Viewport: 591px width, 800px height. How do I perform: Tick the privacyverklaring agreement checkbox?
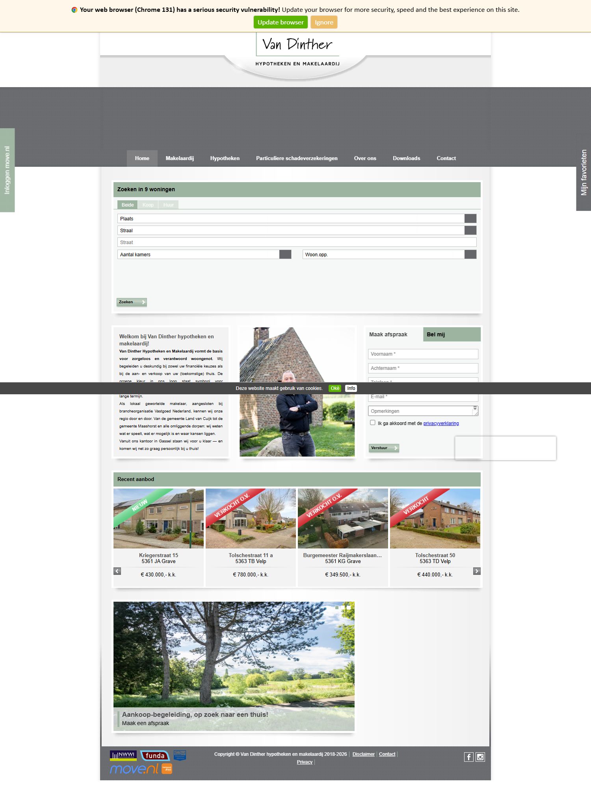tap(372, 423)
